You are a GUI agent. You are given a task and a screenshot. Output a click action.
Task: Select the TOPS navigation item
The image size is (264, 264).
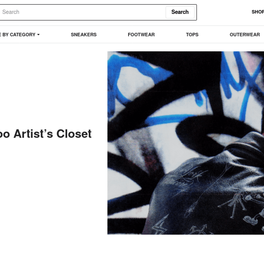click(192, 35)
